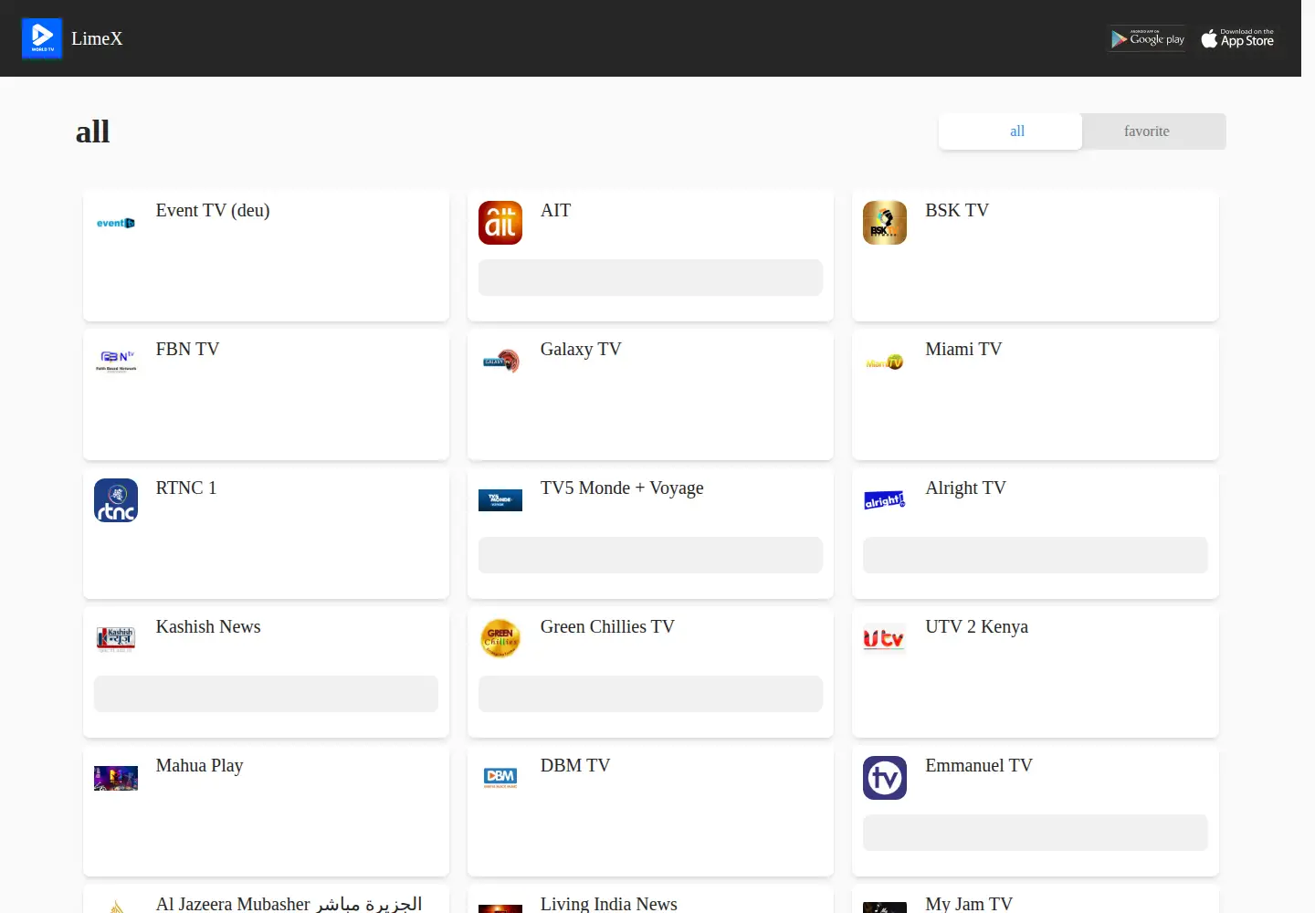Click the Alright TV channel logo

coord(885,500)
